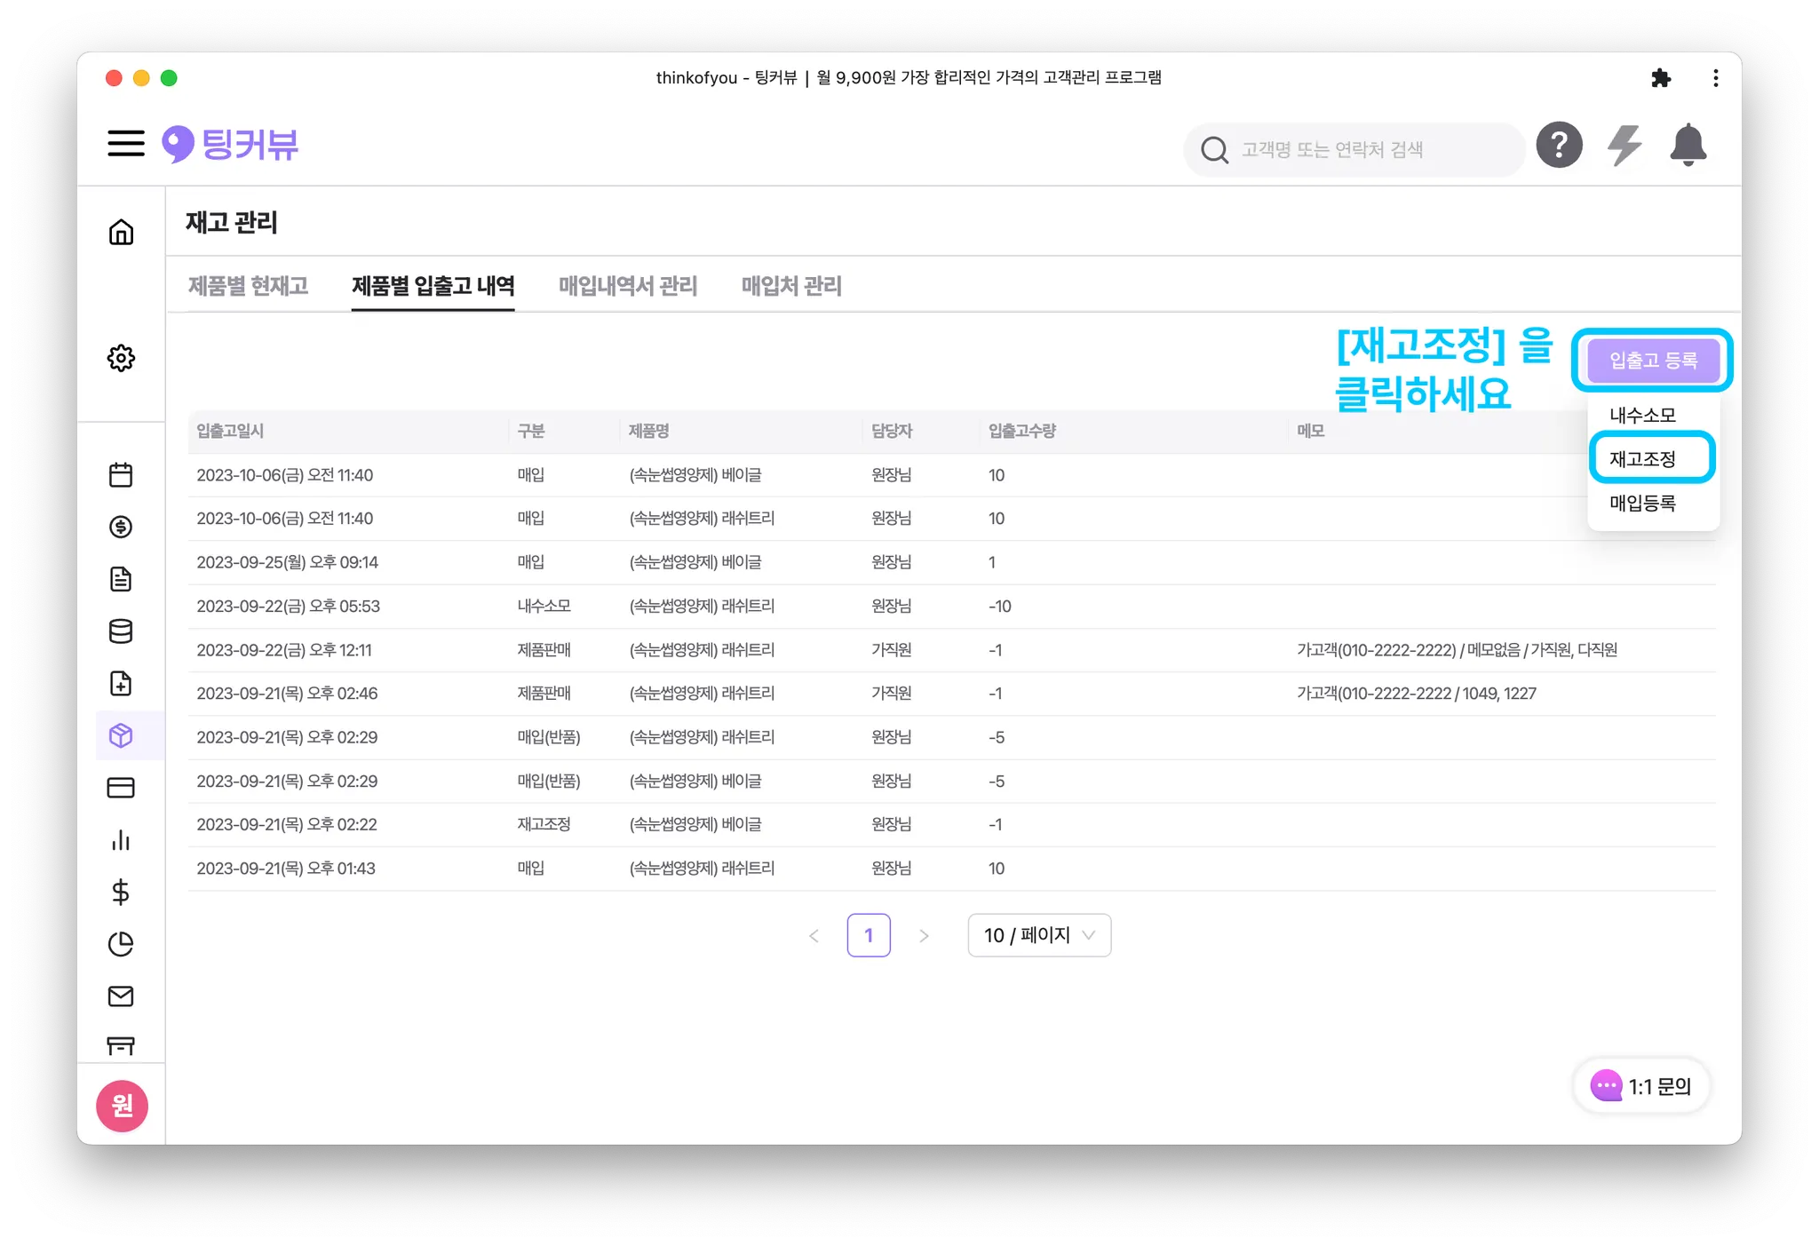Open the calendar sidebar icon
Viewport: 1819px width, 1246px height.
pos(121,475)
